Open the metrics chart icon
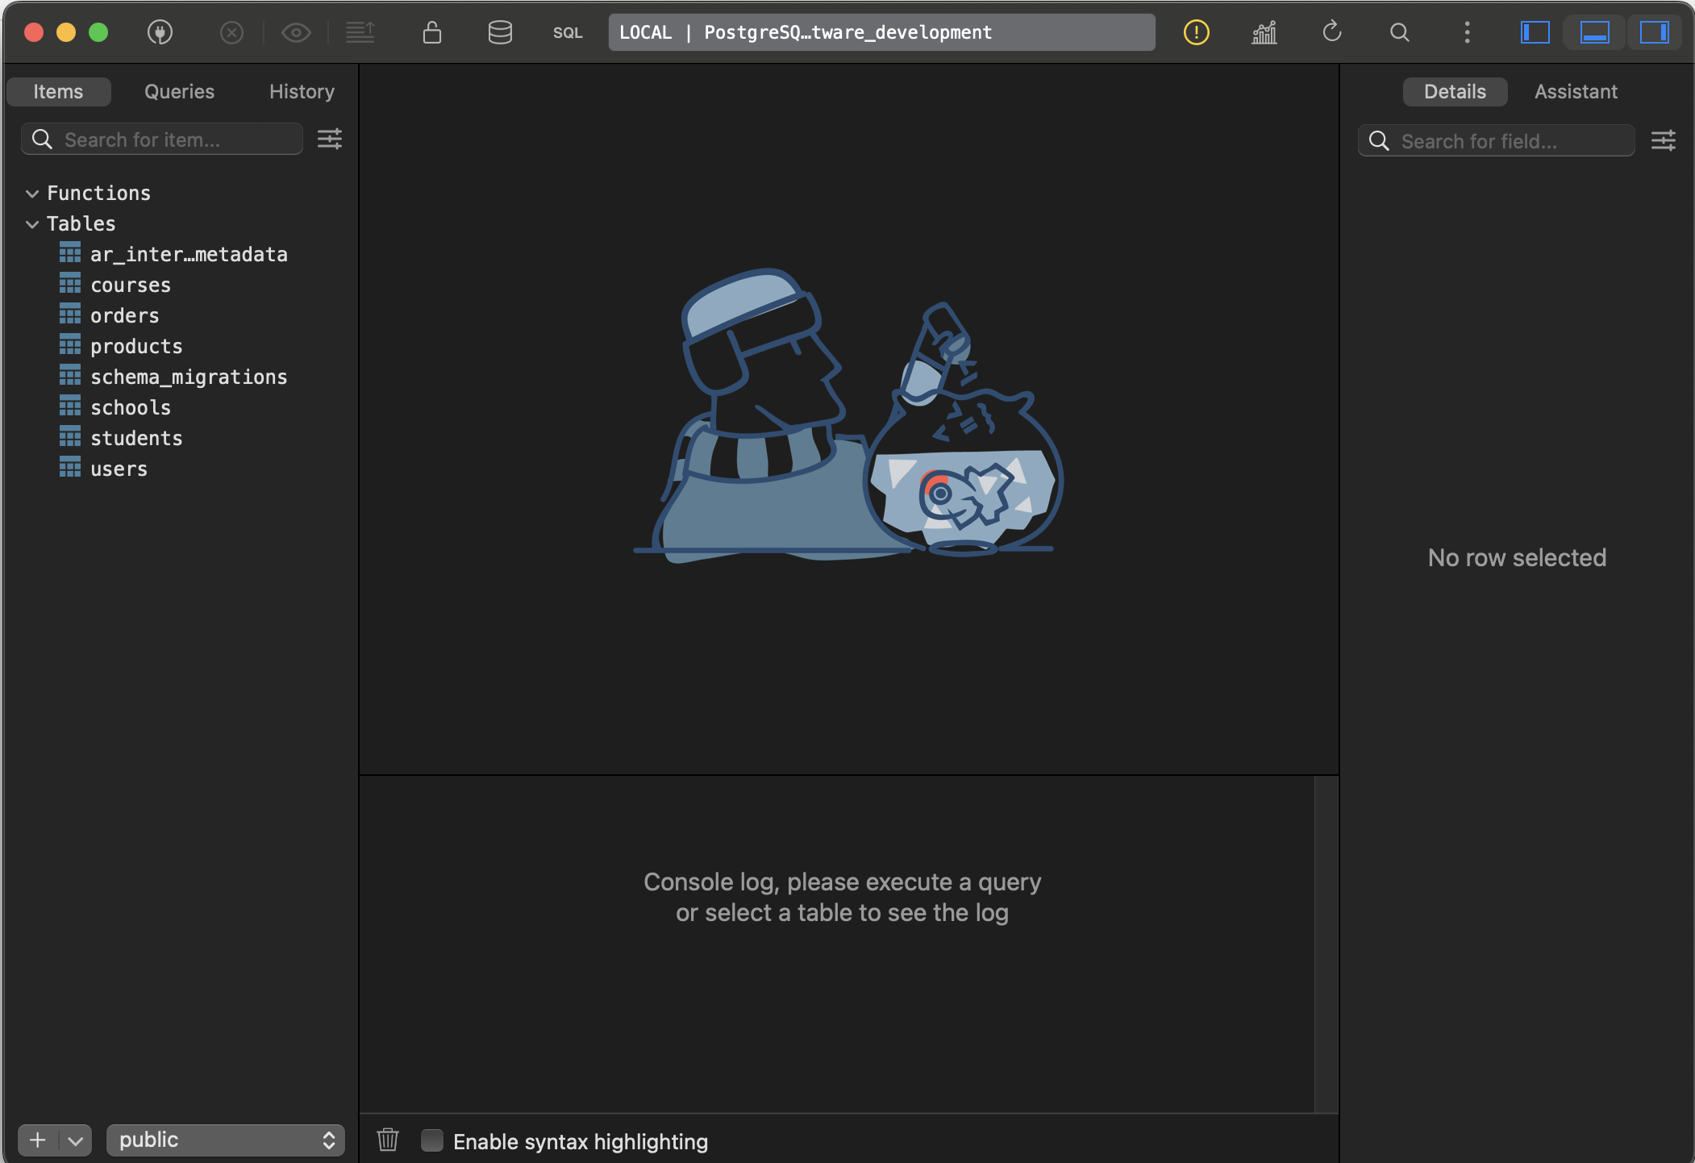The height and width of the screenshot is (1163, 1695). click(1264, 32)
